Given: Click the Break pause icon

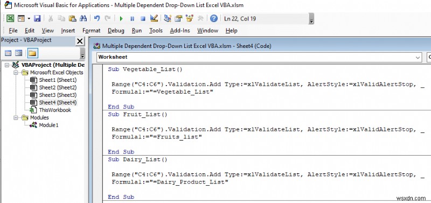Looking at the screenshot, I should 132,19.
